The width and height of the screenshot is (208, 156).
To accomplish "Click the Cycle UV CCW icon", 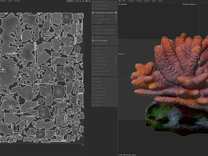I will pos(93,88).
